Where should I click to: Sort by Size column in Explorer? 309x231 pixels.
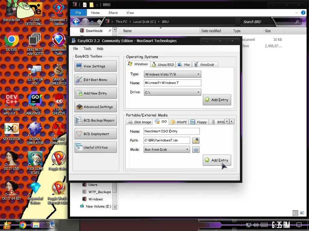tap(273, 31)
